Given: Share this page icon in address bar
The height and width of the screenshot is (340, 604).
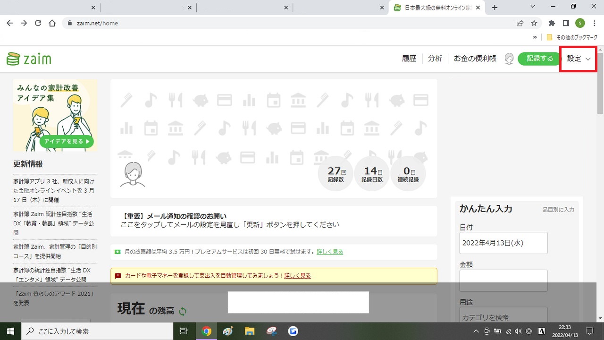Looking at the screenshot, I should pos(520,23).
